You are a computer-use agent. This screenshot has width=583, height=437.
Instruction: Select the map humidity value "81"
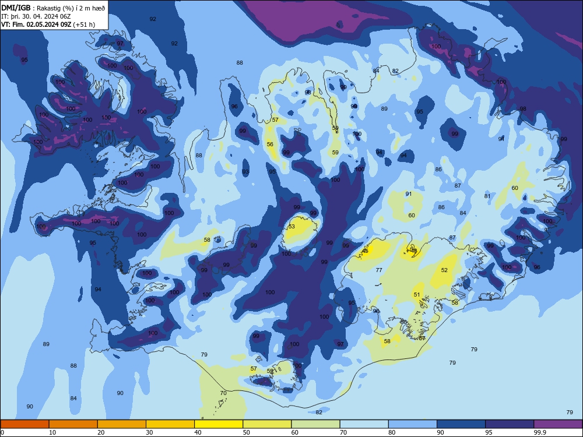coord(487,196)
